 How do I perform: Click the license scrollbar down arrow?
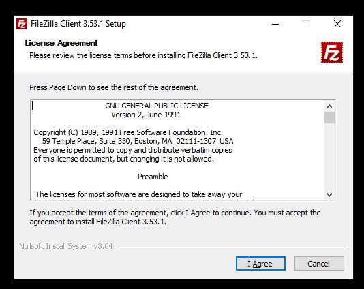(329, 194)
